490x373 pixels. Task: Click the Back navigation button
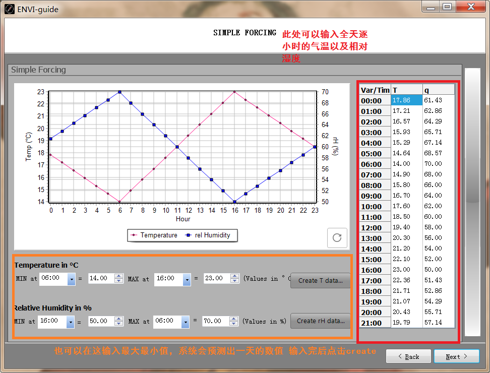408,356
